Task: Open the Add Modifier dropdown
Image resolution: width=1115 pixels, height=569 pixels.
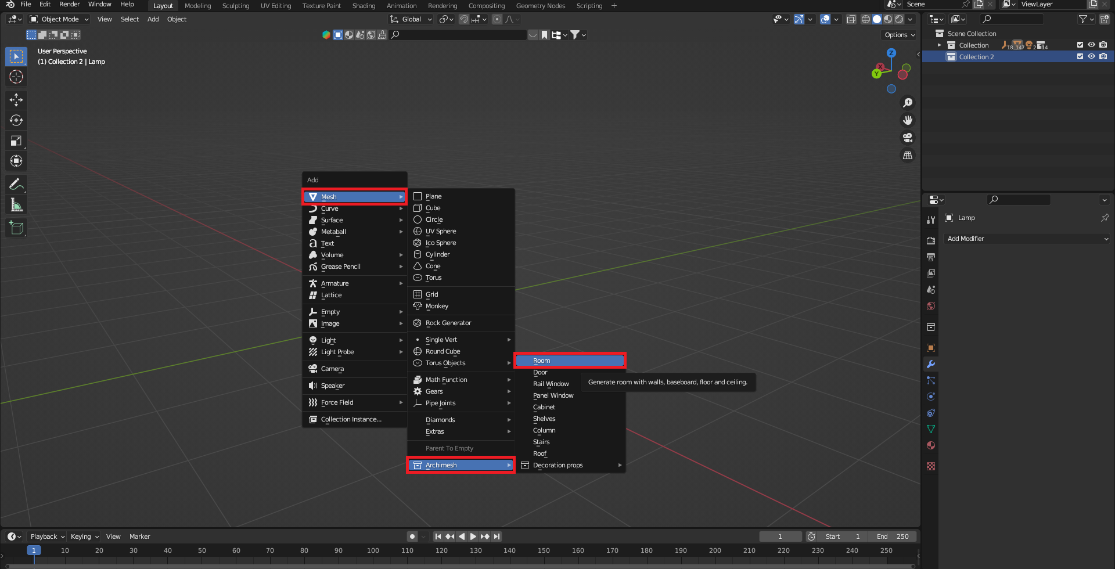Action: 1027,239
